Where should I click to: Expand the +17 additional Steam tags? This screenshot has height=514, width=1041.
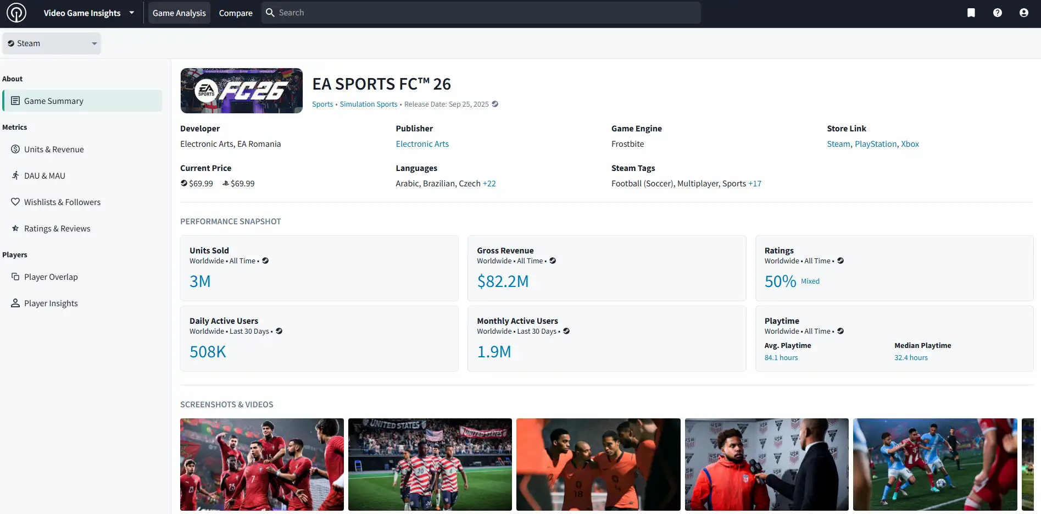point(755,184)
